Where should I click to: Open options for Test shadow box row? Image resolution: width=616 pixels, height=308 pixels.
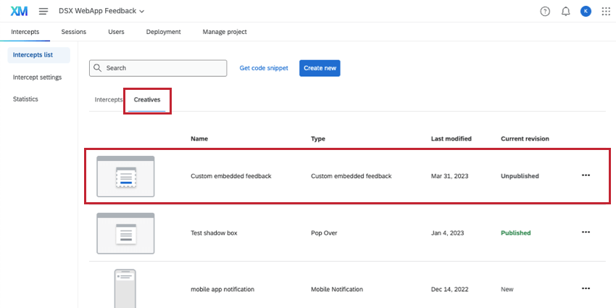click(x=586, y=233)
